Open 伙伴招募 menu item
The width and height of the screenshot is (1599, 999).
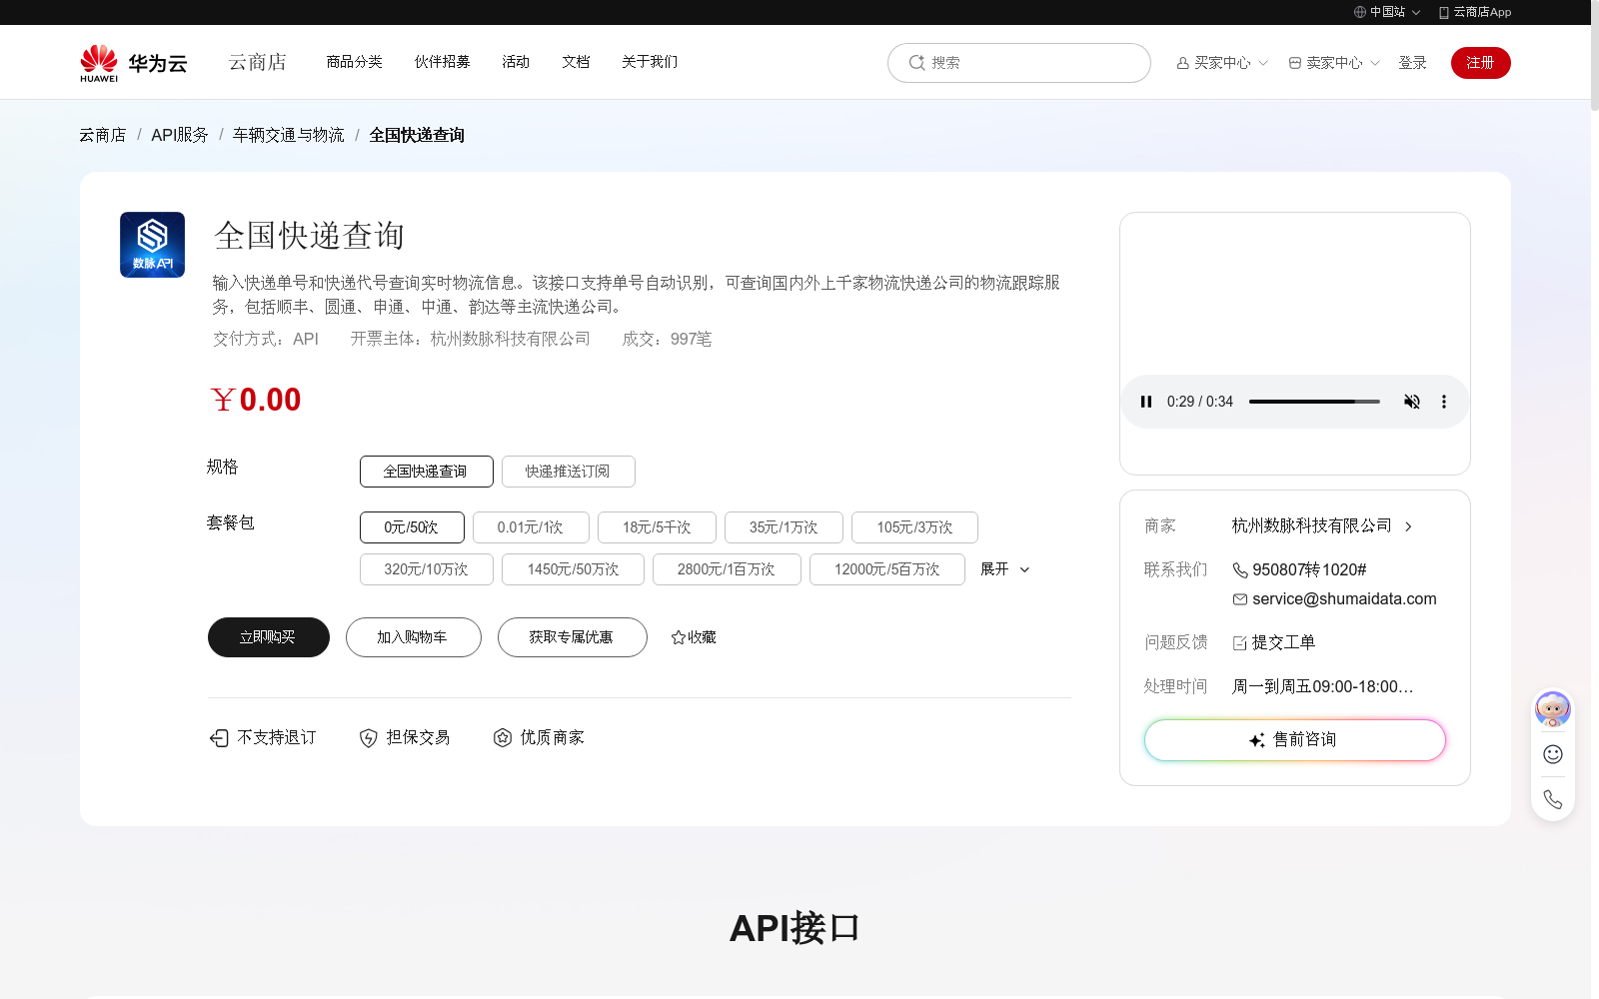[442, 62]
